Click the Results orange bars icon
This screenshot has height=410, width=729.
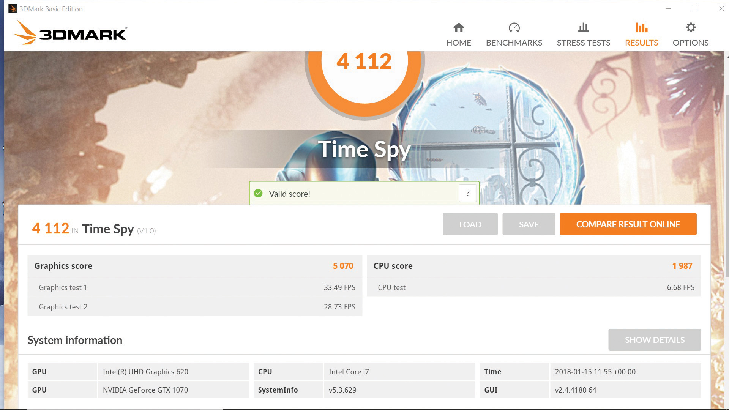pyautogui.click(x=641, y=27)
